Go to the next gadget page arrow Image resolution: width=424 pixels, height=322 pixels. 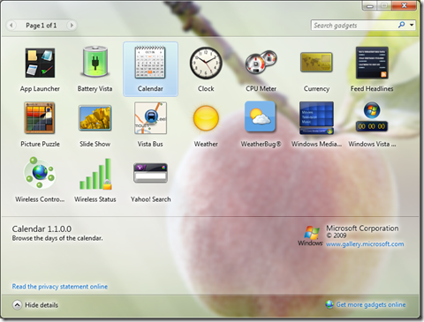[x=72, y=26]
